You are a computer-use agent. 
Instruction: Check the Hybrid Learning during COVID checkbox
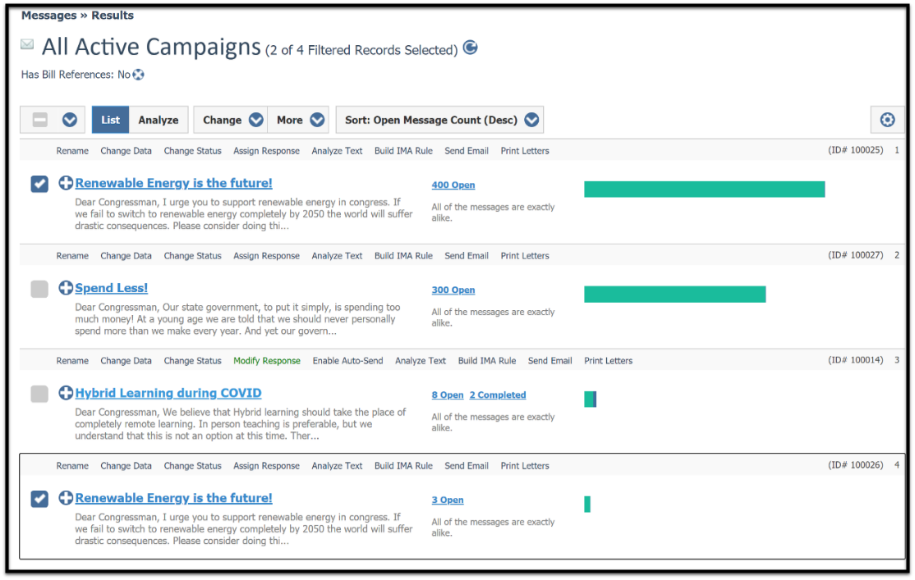click(39, 394)
